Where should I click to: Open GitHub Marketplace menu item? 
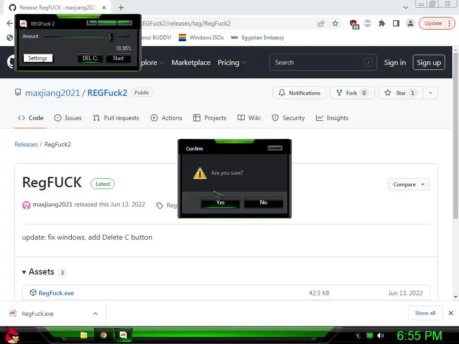click(x=191, y=63)
